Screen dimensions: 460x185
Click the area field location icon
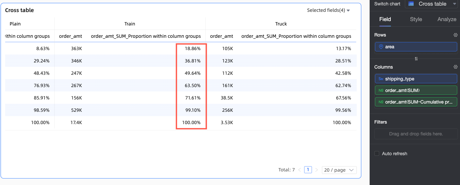(x=381, y=47)
